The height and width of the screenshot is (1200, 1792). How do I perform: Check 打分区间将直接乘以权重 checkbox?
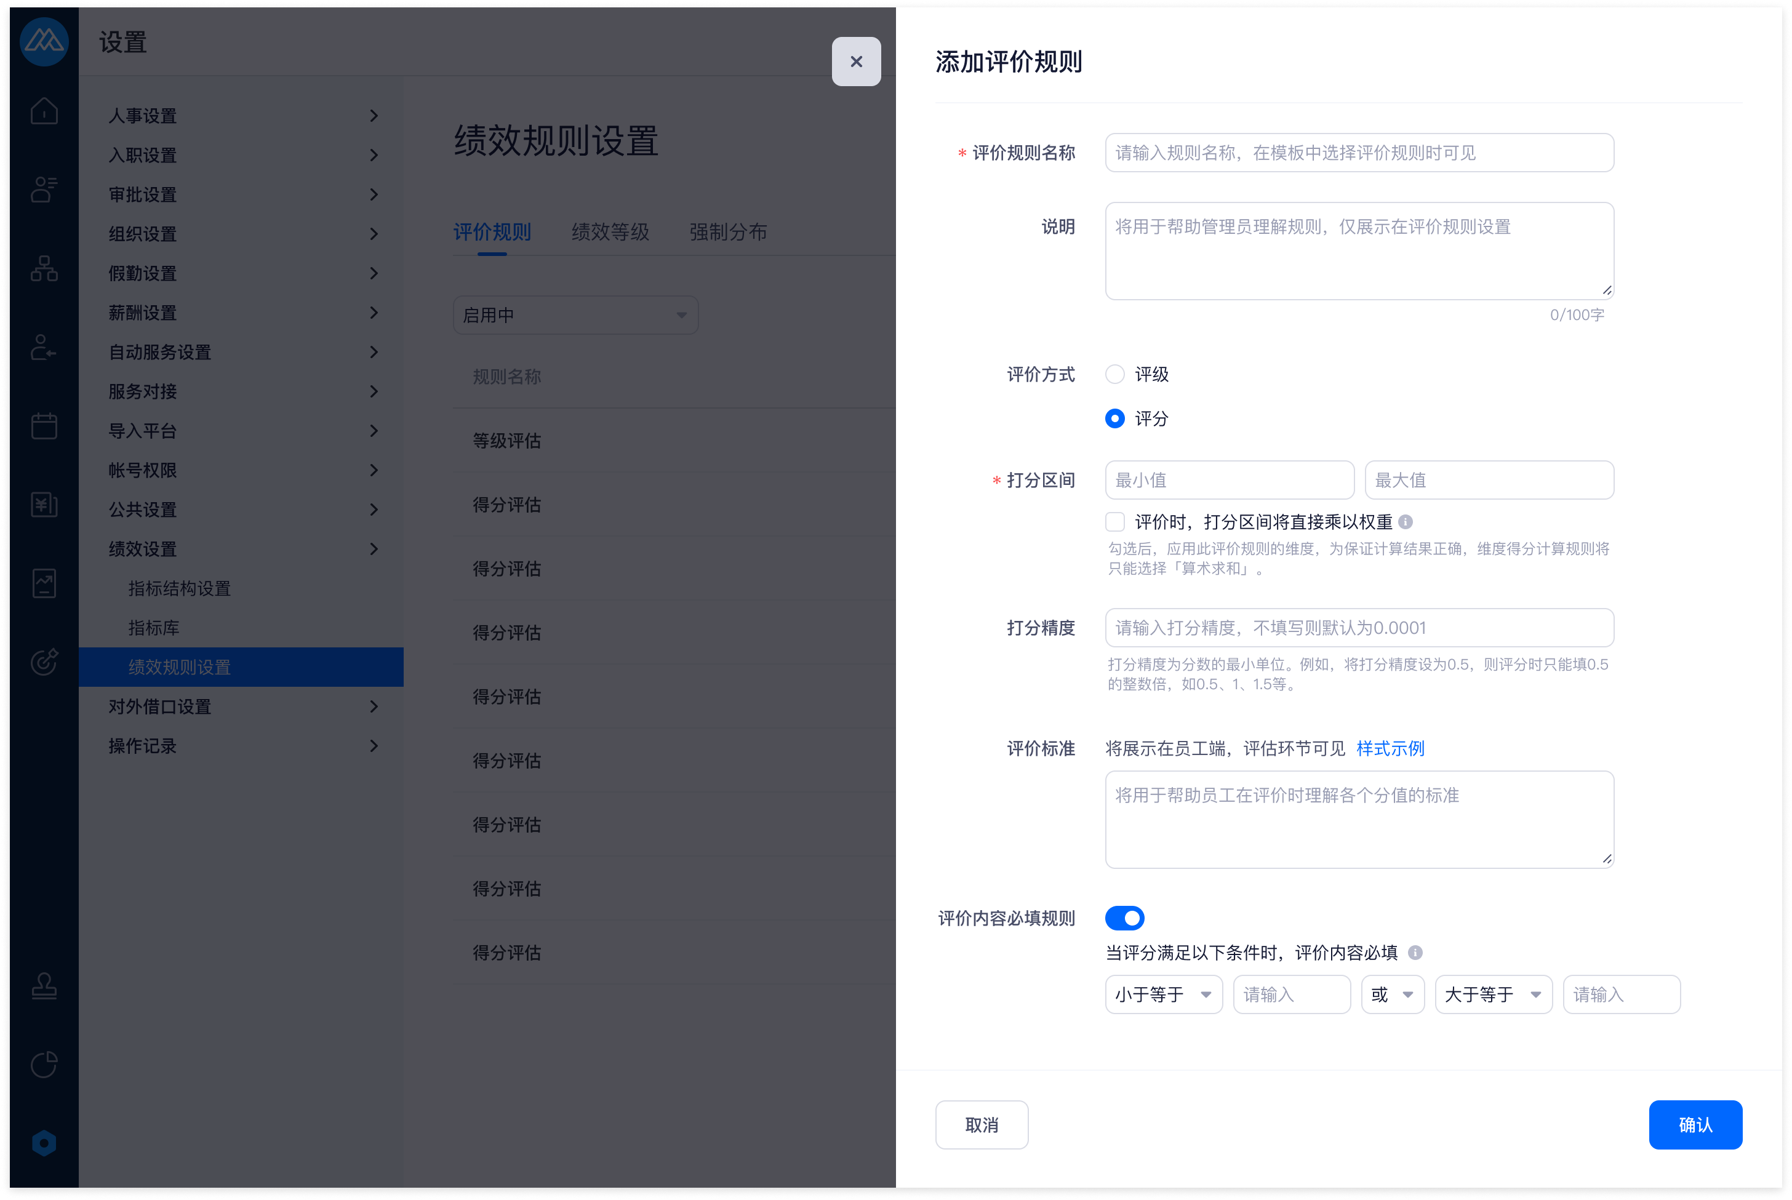coord(1115,522)
